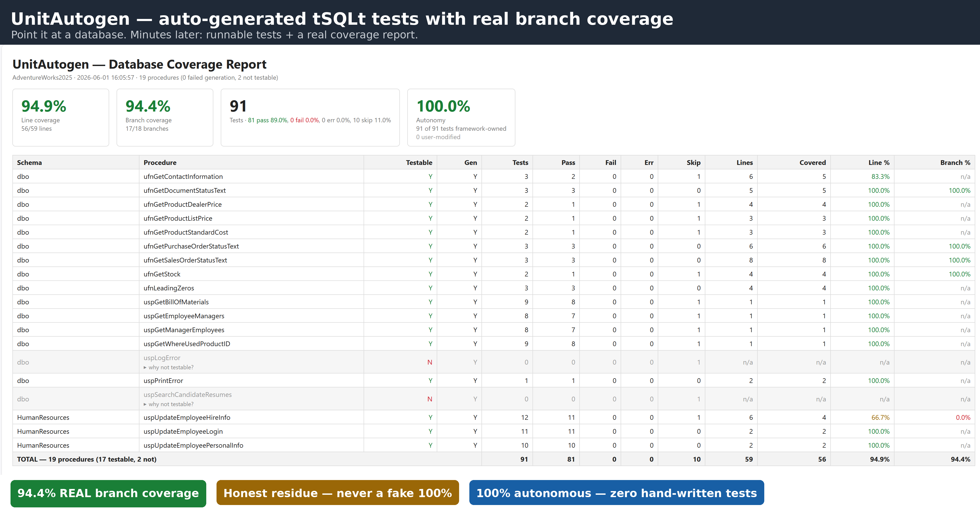Click the '0 user-modified' text in Autonomy card

[438, 137]
